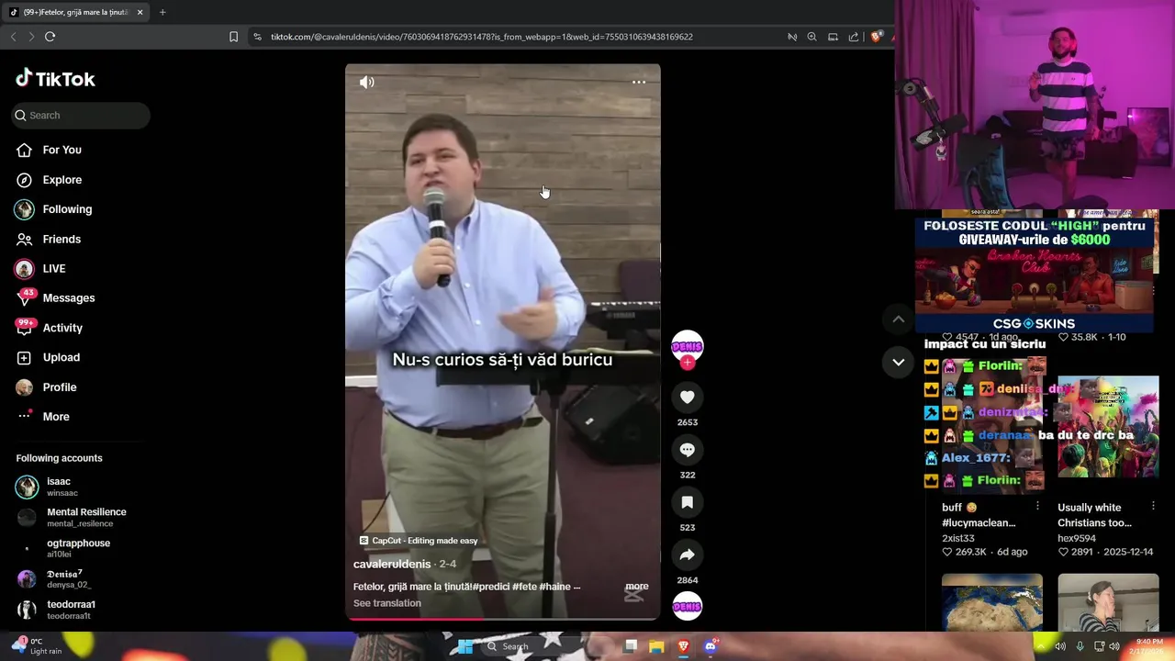Open Discord from the taskbar
This screenshot has height=661, width=1175.
click(x=710, y=646)
